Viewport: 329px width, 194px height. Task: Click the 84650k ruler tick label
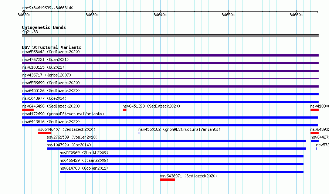click(x=228, y=15)
